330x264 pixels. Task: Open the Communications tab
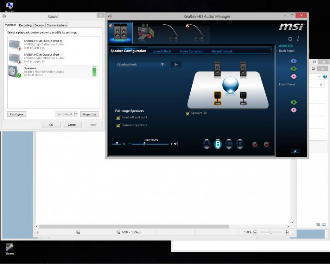(57, 25)
